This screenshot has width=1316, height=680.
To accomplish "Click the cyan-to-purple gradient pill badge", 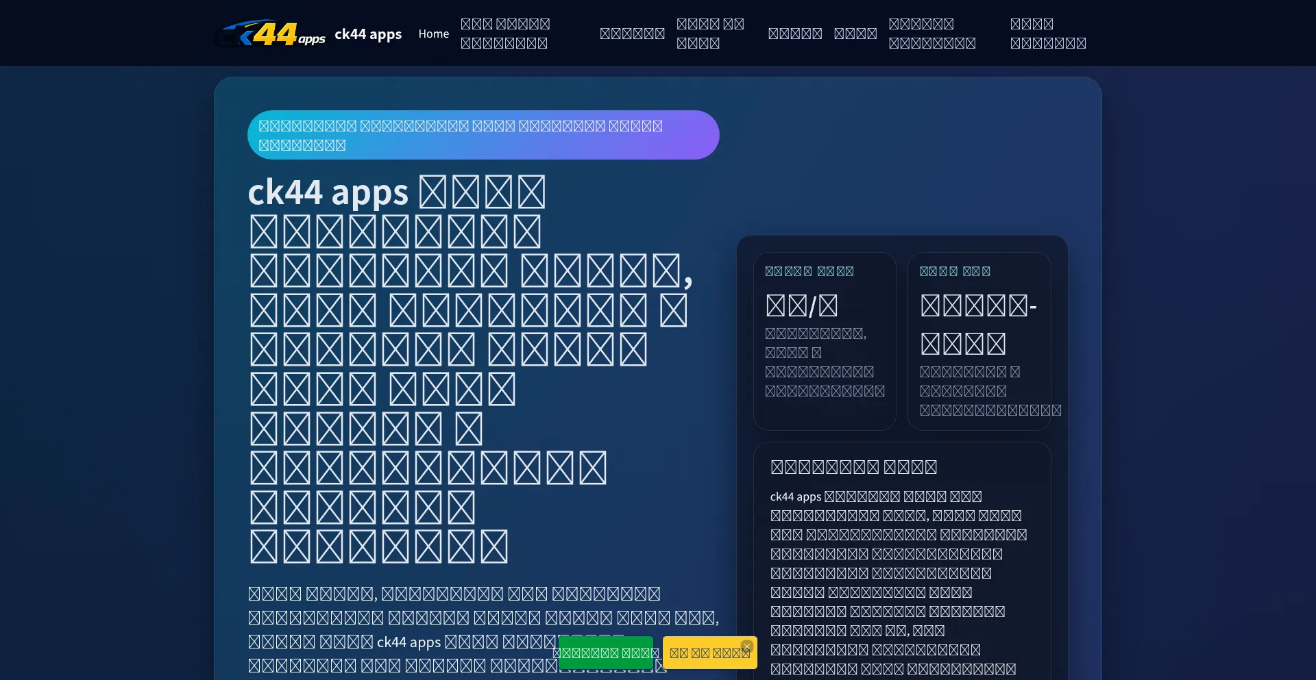I will (x=483, y=135).
